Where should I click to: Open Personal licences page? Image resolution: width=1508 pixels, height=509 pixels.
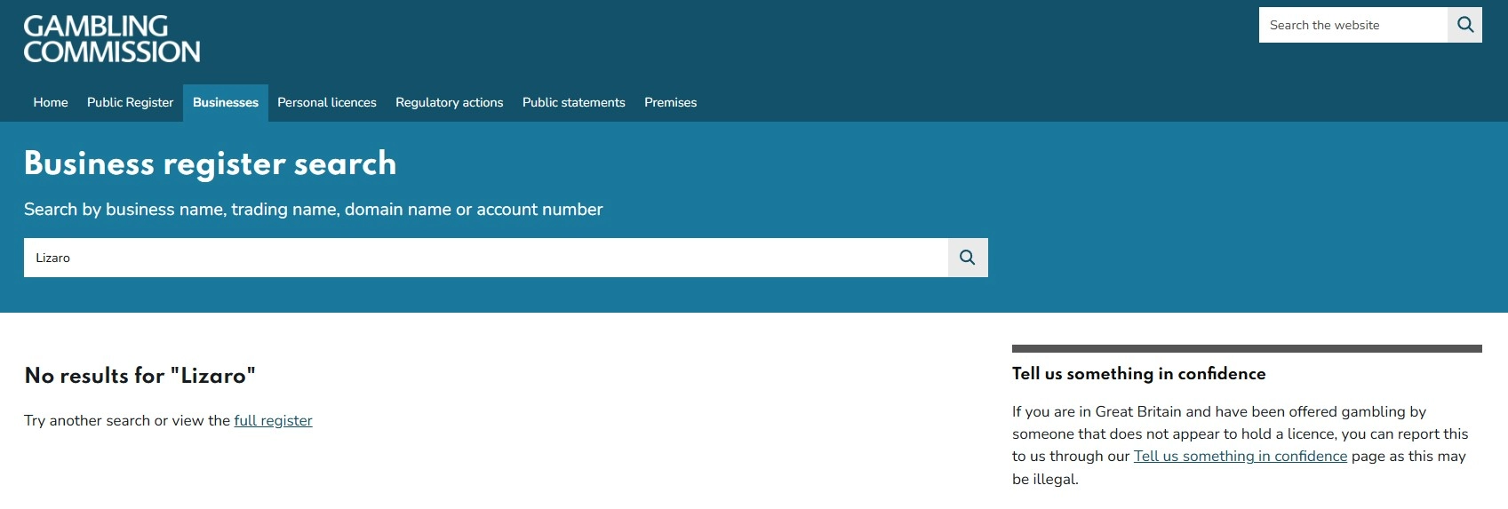tap(327, 102)
